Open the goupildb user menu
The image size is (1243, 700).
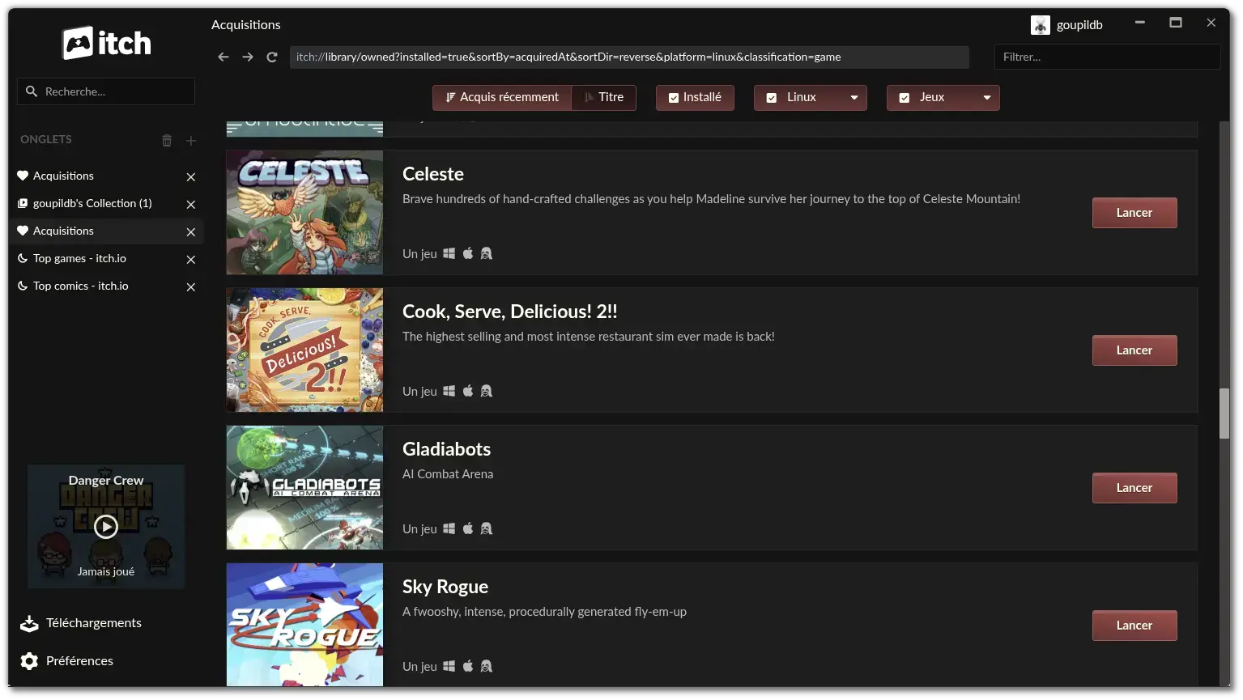click(1067, 25)
